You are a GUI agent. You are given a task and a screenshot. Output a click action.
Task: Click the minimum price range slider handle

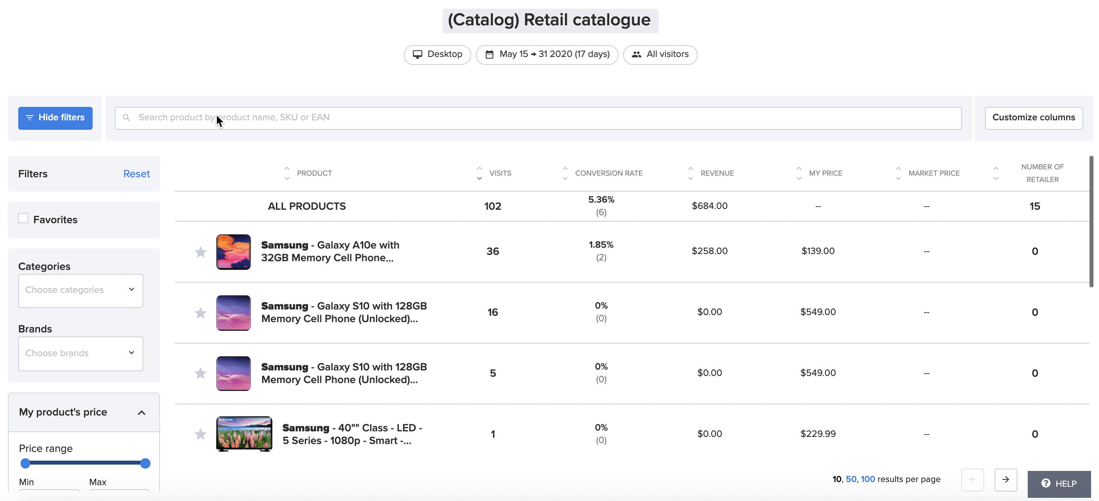point(25,463)
